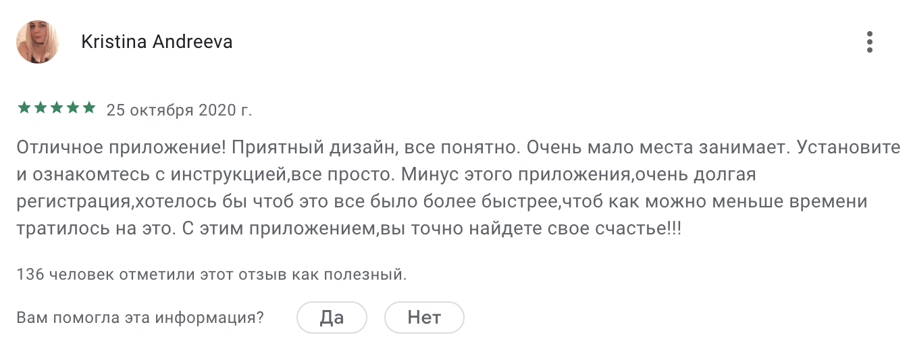Click the second green rating star

(40, 108)
